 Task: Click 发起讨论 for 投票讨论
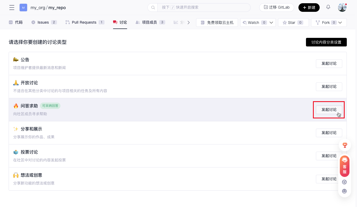[329, 156]
